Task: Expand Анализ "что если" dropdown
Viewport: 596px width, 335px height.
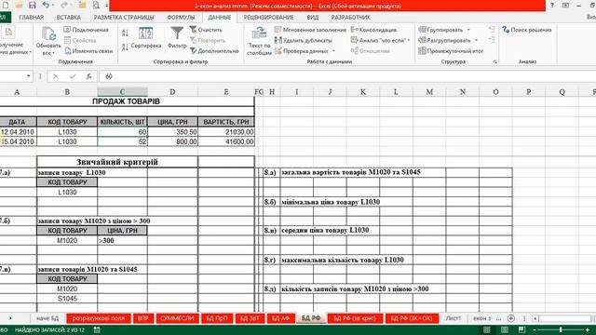Action: [409, 40]
